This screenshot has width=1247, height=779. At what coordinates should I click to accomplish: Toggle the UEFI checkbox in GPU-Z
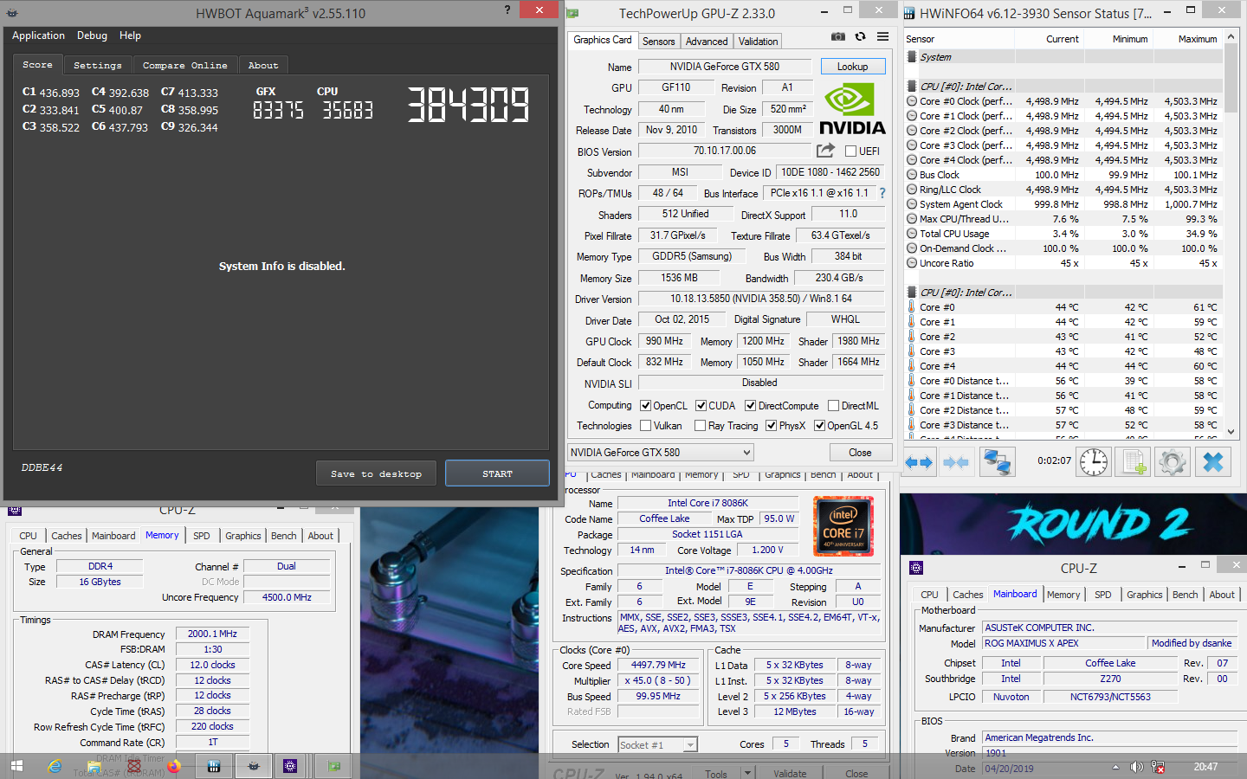click(850, 151)
